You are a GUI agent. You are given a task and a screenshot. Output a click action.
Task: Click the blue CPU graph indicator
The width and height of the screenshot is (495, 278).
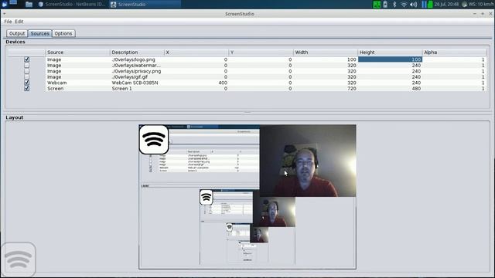point(424,5)
